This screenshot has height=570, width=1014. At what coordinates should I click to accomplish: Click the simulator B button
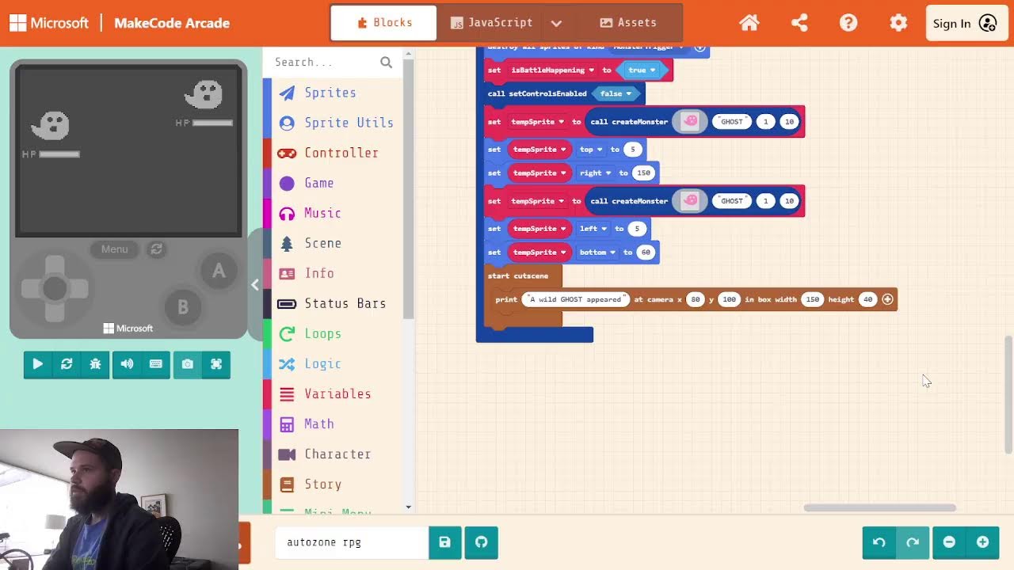183,307
